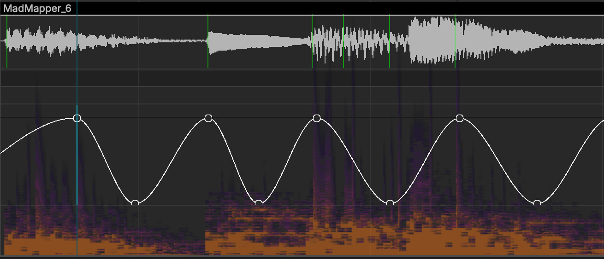Click the first green marker in the waveform
The height and width of the screenshot is (259, 604).
[x=7, y=41]
